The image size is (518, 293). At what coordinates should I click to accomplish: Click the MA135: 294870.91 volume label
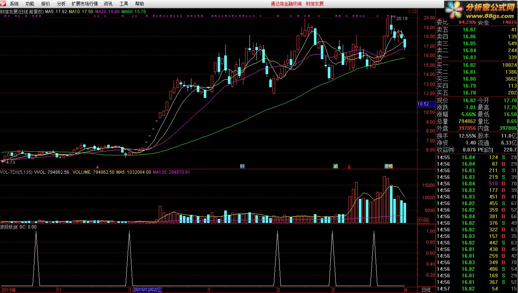point(172,172)
